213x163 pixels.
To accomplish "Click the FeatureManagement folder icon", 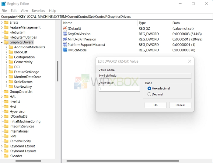I will coord(6,27).
